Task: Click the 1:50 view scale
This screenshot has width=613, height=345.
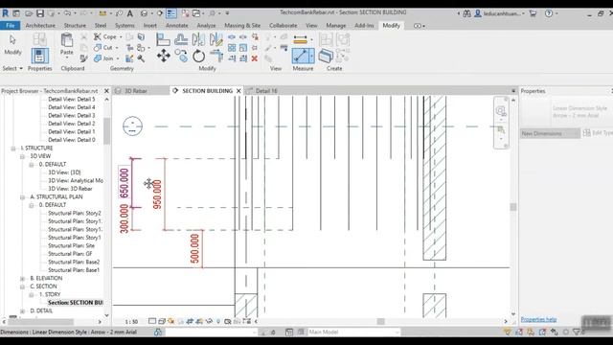Action: (131, 322)
